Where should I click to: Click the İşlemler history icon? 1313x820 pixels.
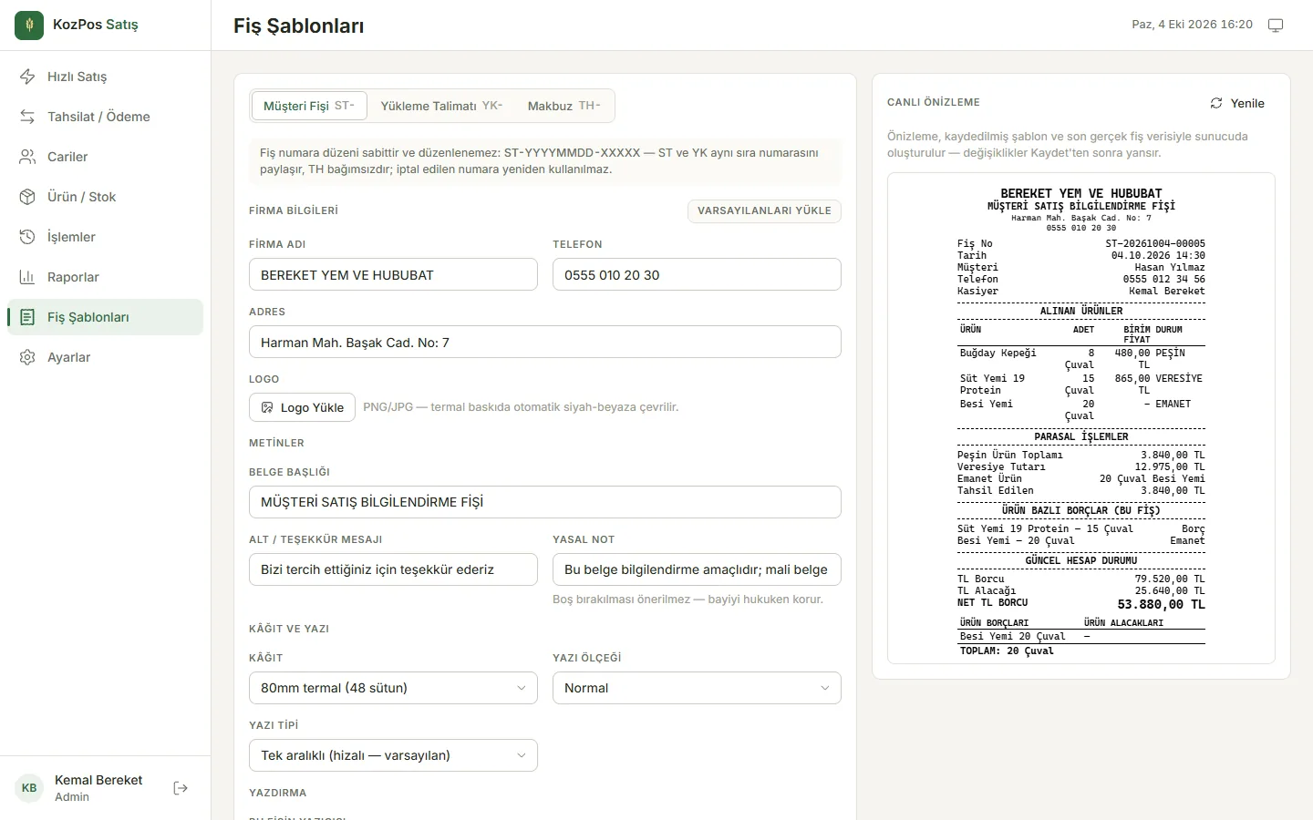pyautogui.click(x=28, y=237)
